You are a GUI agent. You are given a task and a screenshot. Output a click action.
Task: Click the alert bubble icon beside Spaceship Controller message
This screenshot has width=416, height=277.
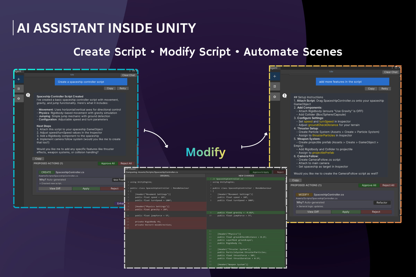[x=28, y=95]
